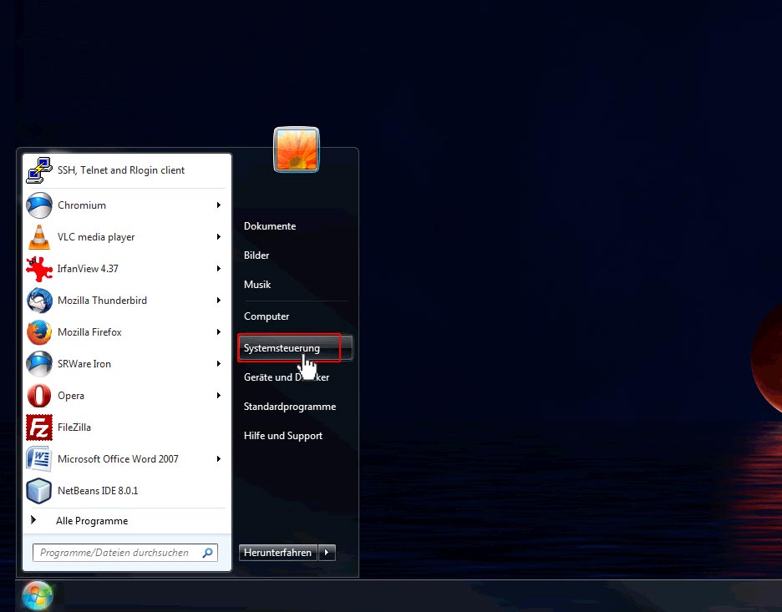782x612 pixels.
Task: Open IrfanView via its red icon
Action: [39, 269]
